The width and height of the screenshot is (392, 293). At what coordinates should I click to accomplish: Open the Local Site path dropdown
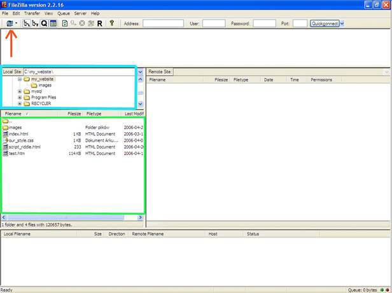click(x=140, y=72)
